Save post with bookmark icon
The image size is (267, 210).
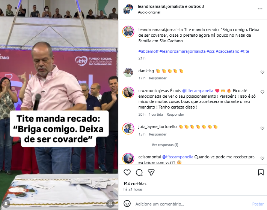[x=261, y=173]
